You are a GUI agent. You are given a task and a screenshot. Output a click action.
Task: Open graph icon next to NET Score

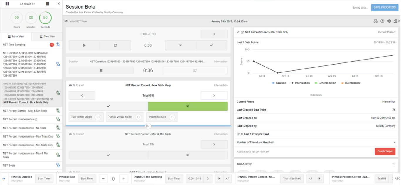58,165
